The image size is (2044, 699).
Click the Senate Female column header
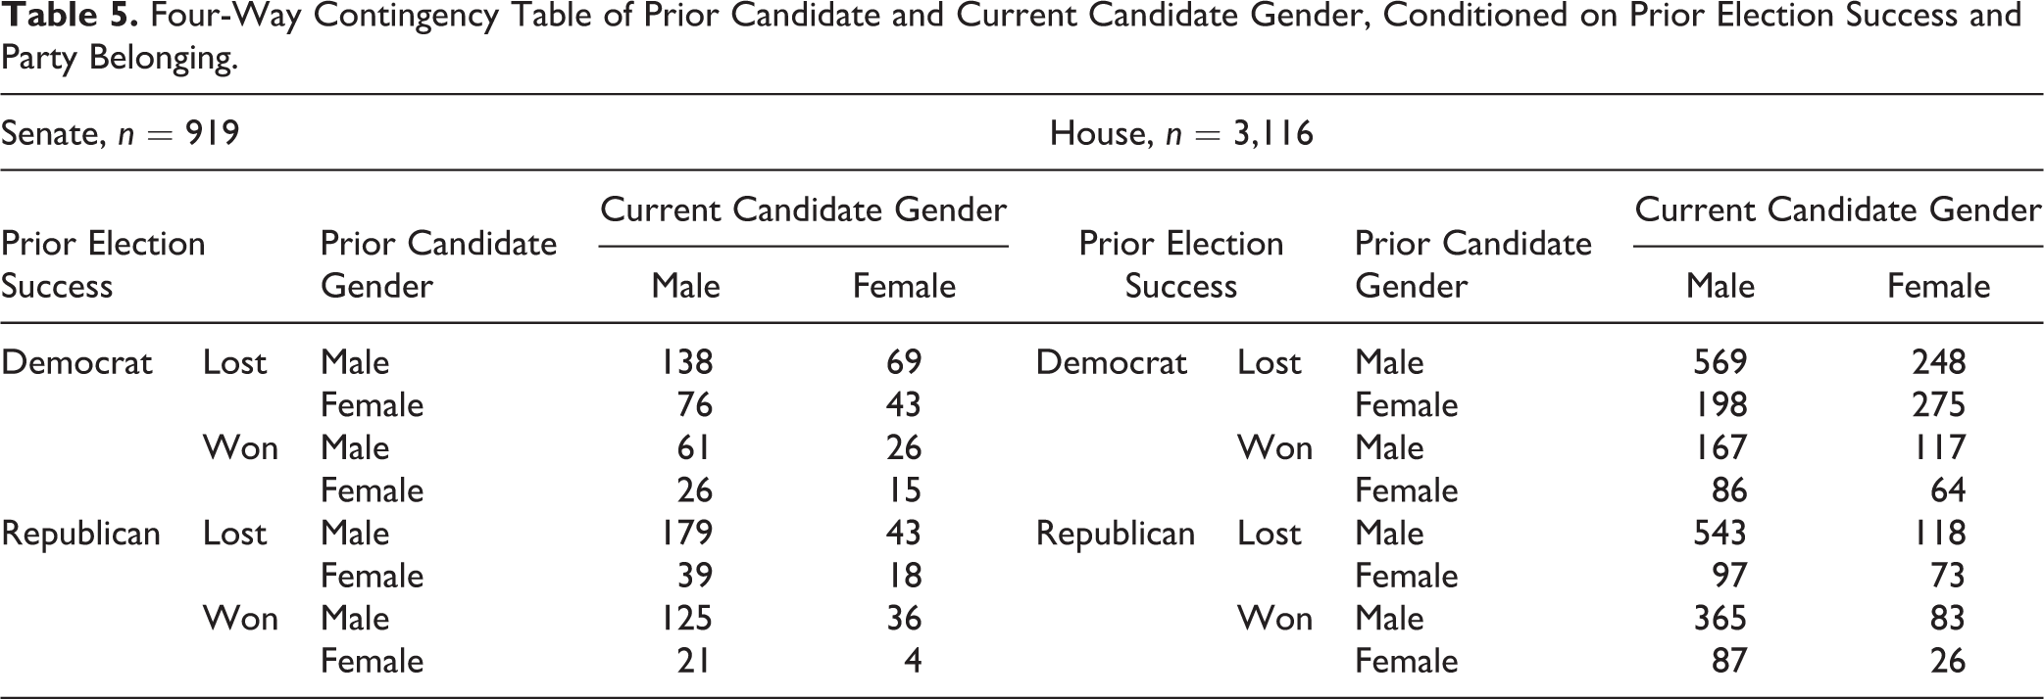[x=904, y=286]
